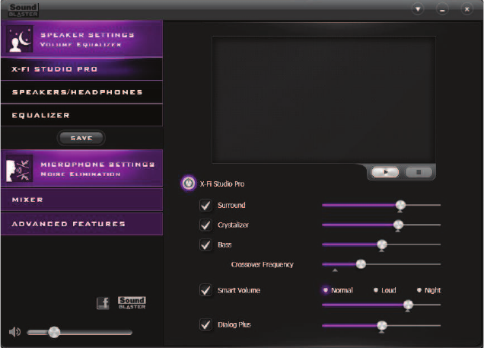Click the Crossover Frequency slider

[381, 264]
